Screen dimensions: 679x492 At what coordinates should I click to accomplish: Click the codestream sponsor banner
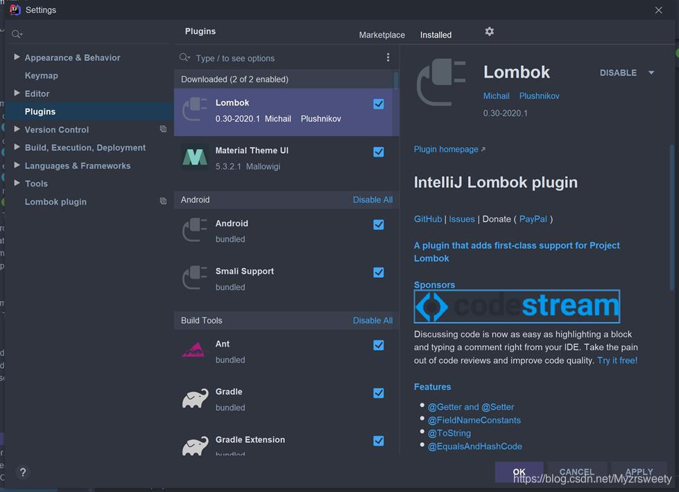pyautogui.click(x=517, y=306)
